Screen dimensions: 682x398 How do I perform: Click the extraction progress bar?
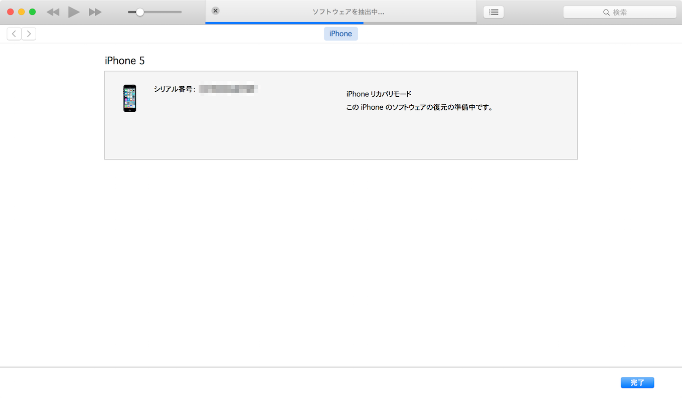pos(341,23)
